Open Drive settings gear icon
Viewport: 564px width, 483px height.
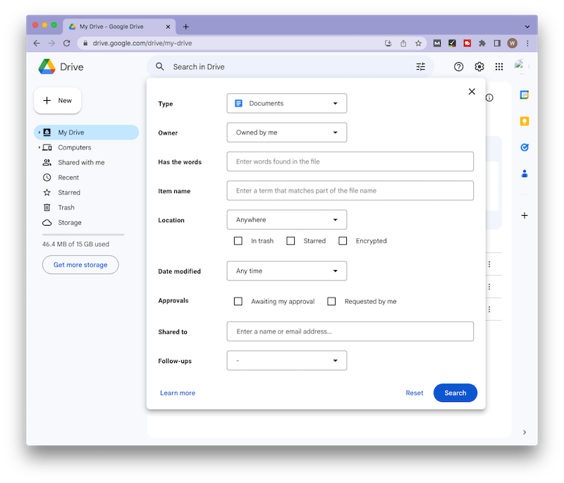click(479, 67)
